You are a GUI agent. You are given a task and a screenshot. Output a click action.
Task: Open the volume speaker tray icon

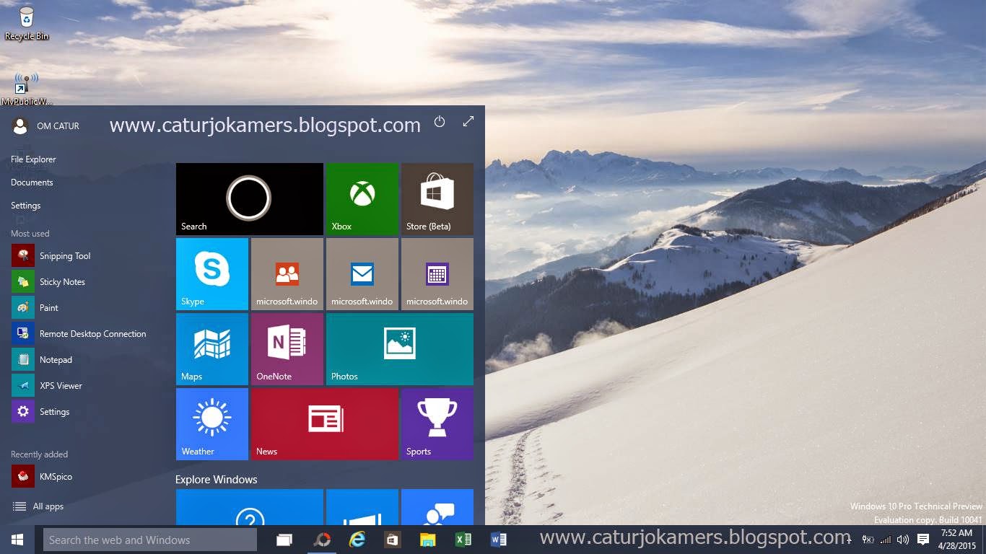point(903,540)
